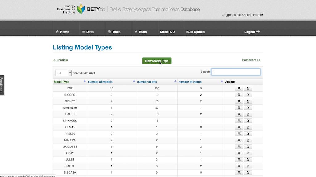The height and width of the screenshot is (177, 316).
Task: Open the Data menu
Action: [88, 32]
